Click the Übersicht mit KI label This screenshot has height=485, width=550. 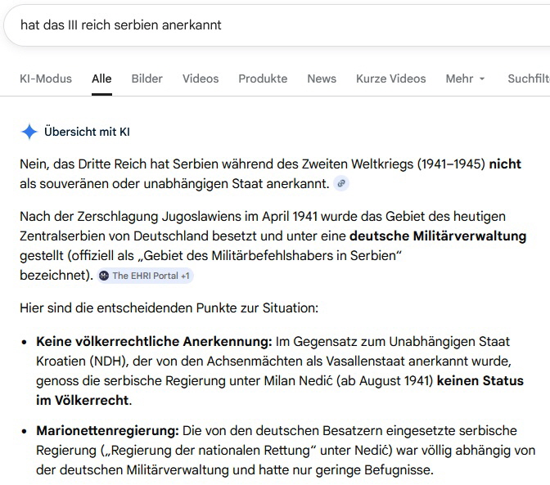coord(87,132)
